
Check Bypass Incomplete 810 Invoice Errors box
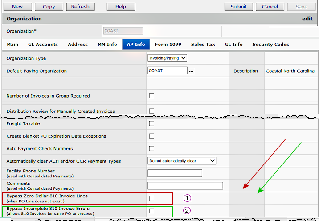[151, 211]
